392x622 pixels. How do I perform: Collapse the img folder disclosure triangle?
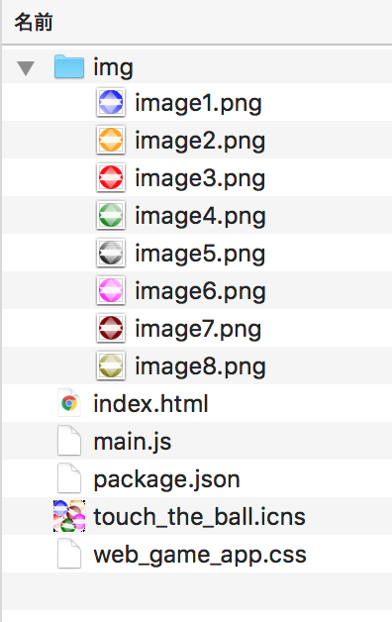(26, 67)
